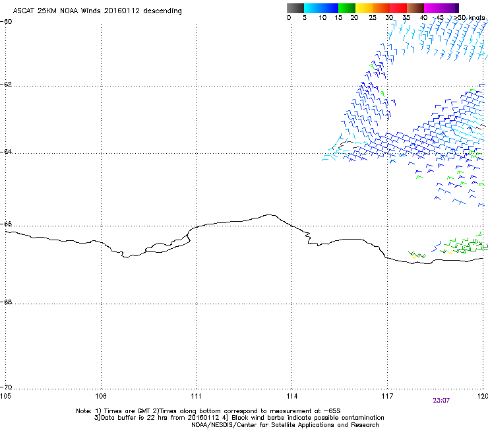Click the '>50 knots' legend label
The image size is (488, 429).
pos(469,18)
